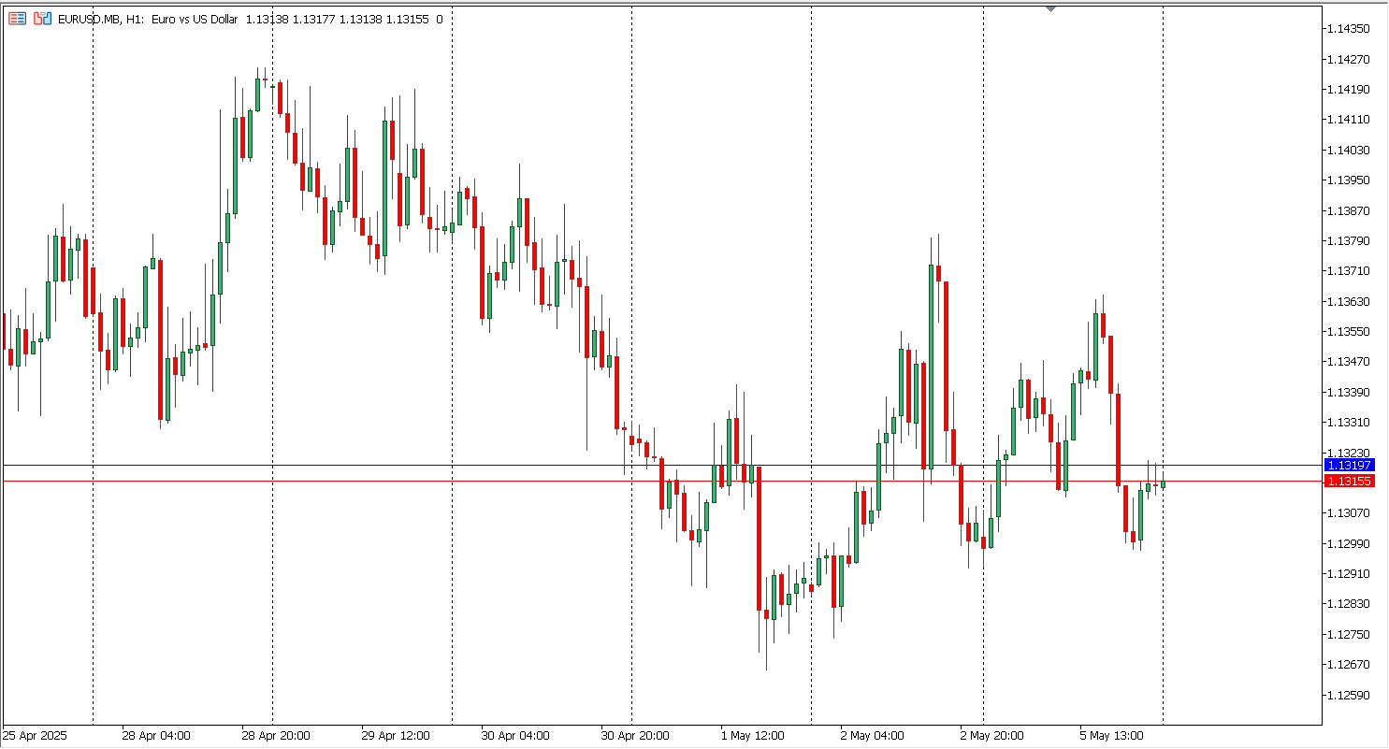Click the 1.12990 price scale label
1389x749 pixels.
pyautogui.click(x=1351, y=543)
